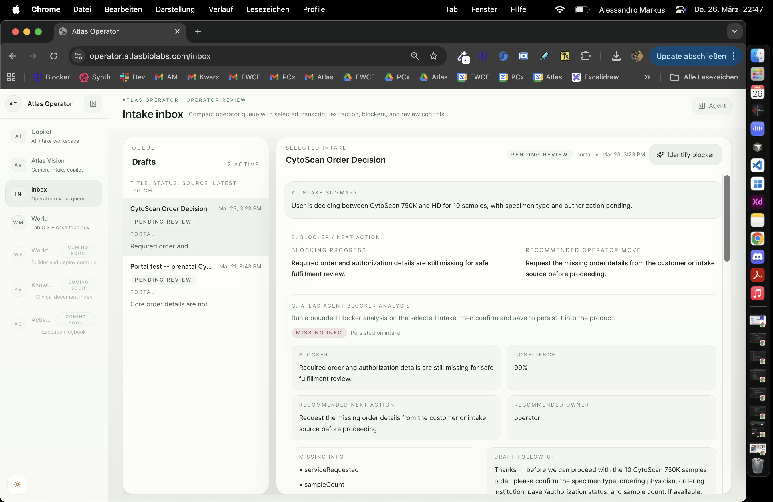Image resolution: width=773 pixels, height=502 pixels.
Task: Open Update abschließen three-dot menu
Action: [x=734, y=56]
